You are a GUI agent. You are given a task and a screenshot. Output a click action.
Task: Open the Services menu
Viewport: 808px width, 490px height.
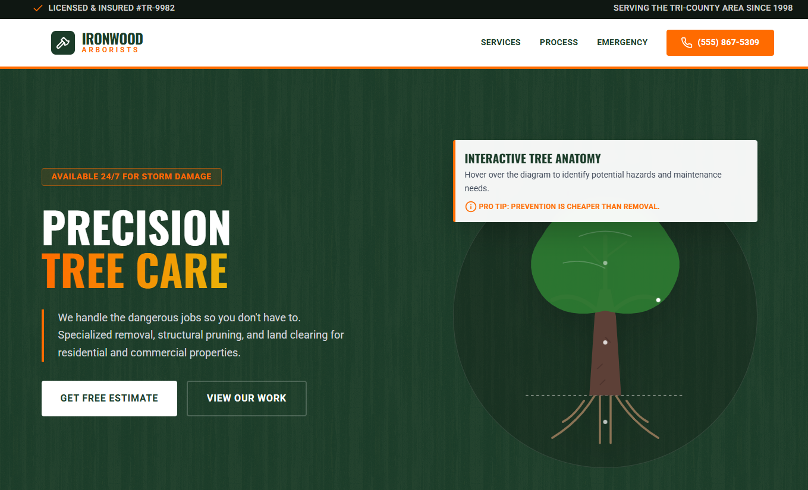click(x=501, y=42)
